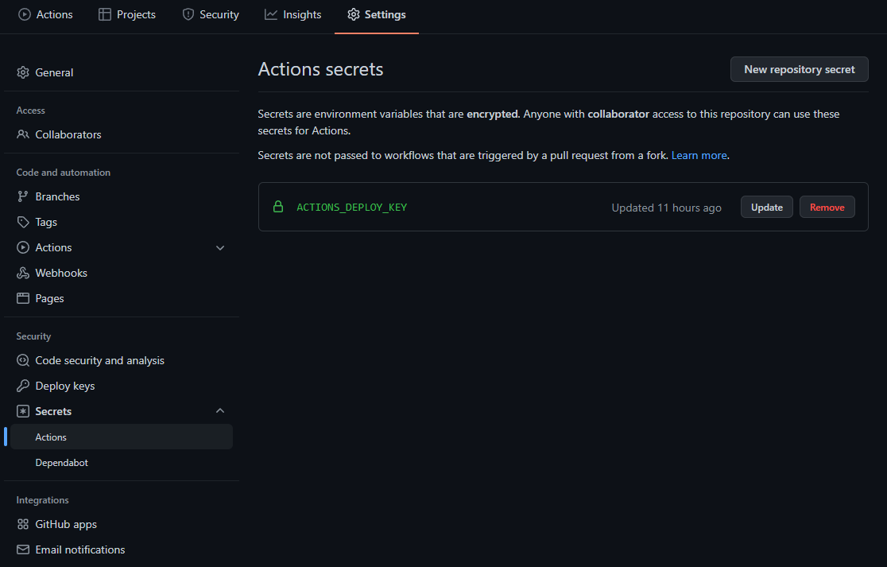887x567 pixels.
Task: Click the GitHub apps grid icon
Action: 23,524
